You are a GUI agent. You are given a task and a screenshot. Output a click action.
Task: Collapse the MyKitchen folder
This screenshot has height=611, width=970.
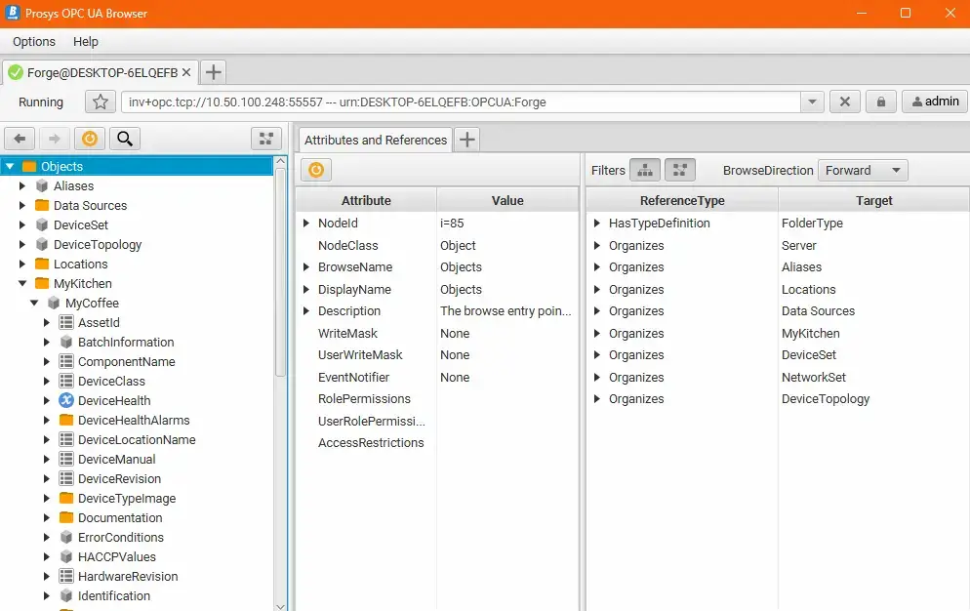click(x=22, y=283)
